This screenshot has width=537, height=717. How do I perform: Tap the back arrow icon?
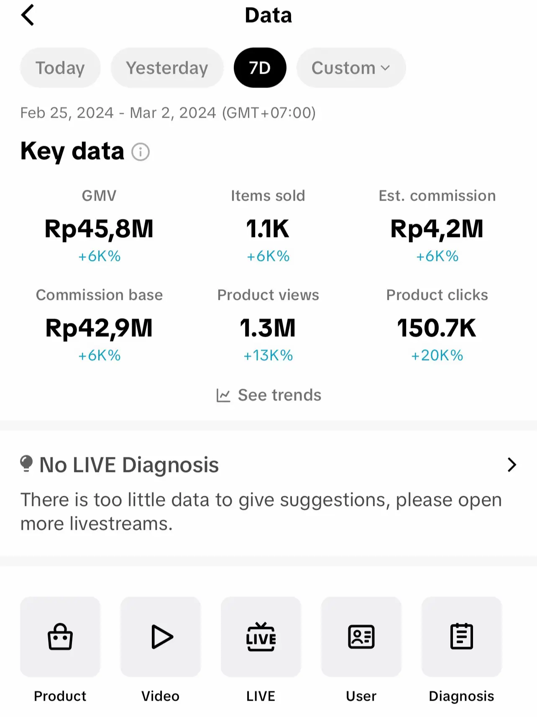[x=28, y=15]
